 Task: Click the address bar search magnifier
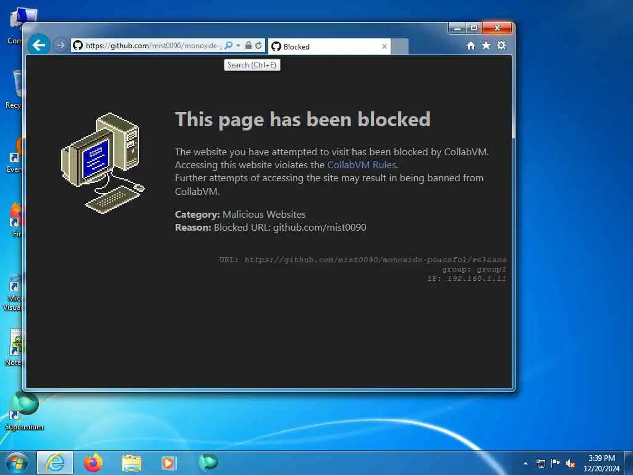click(x=229, y=46)
